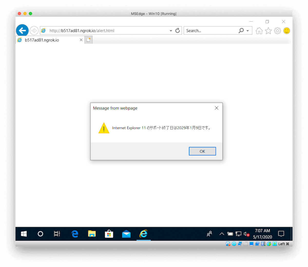Click the VirtualBox display indicator
Viewport: 308px width, 267px height.
tap(252, 244)
